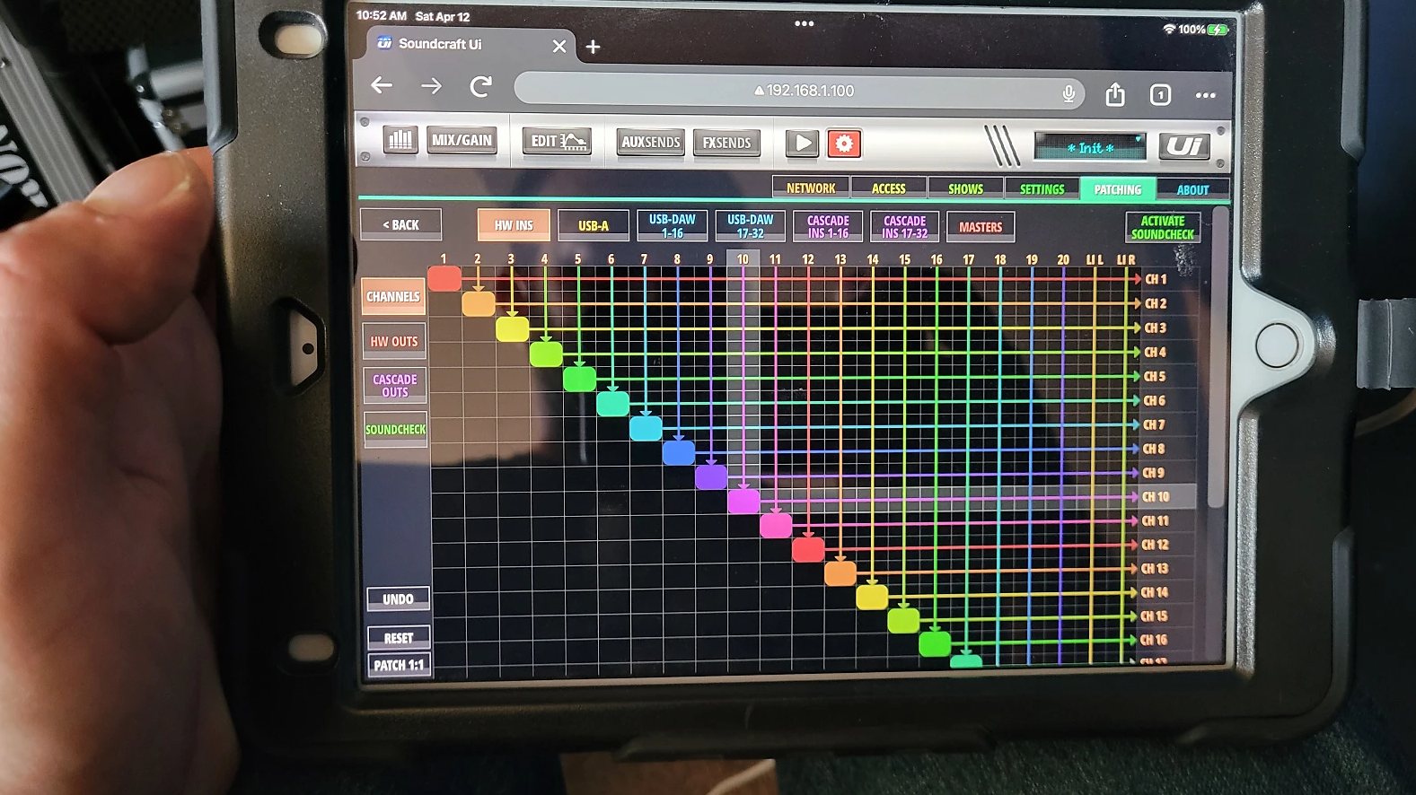Select input column header 10
Image resolution: width=1416 pixels, height=795 pixels.
point(743,259)
